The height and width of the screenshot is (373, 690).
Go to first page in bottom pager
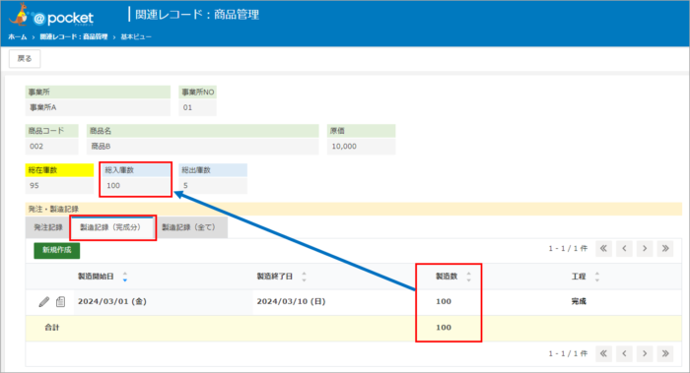[603, 353]
